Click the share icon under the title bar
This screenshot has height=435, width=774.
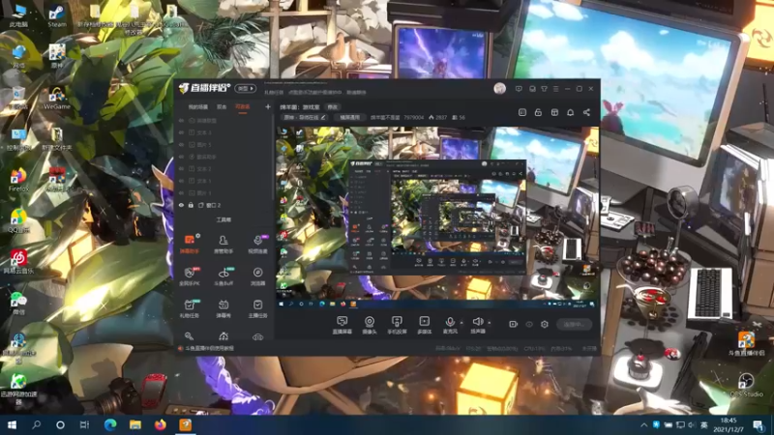coord(586,112)
